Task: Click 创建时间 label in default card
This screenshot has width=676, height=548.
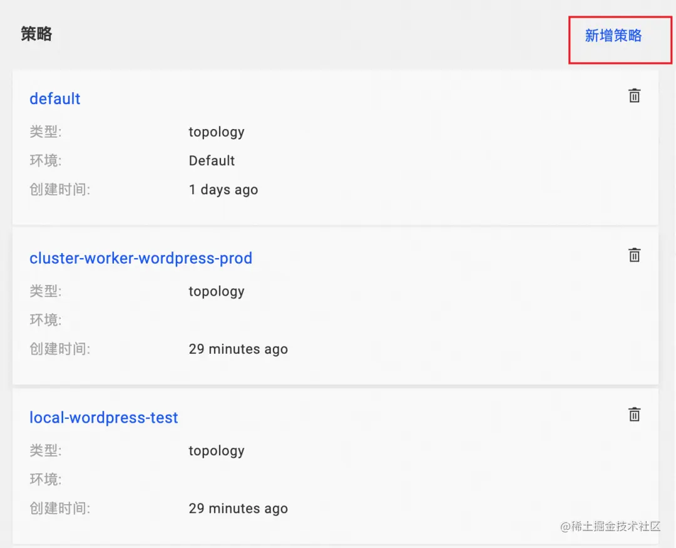Action: pyautogui.click(x=59, y=189)
